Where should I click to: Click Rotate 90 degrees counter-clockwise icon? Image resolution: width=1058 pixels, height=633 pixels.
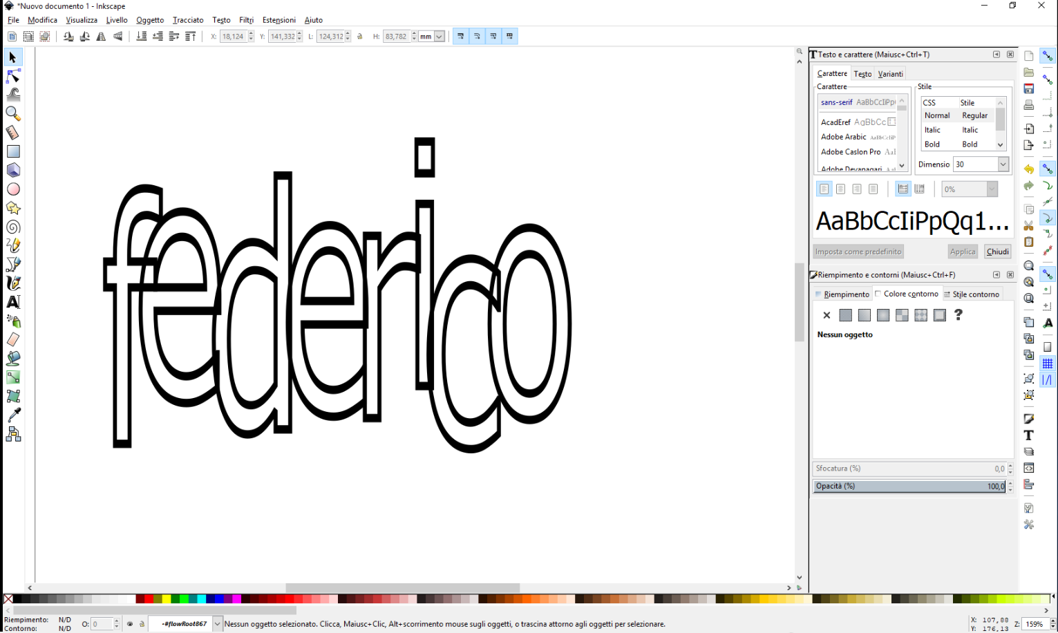(x=68, y=37)
